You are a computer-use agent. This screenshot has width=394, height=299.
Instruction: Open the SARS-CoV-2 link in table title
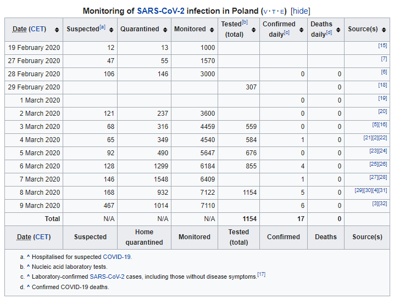coord(160,11)
